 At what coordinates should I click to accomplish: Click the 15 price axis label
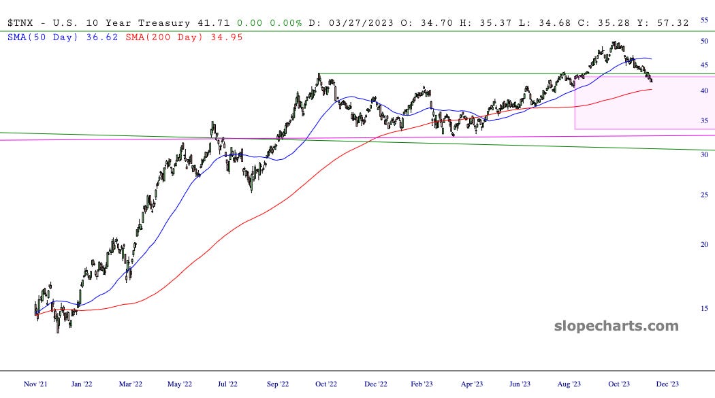coord(704,308)
